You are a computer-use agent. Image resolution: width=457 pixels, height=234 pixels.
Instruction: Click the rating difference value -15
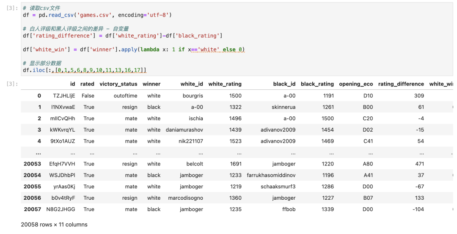(x=420, y=129)
